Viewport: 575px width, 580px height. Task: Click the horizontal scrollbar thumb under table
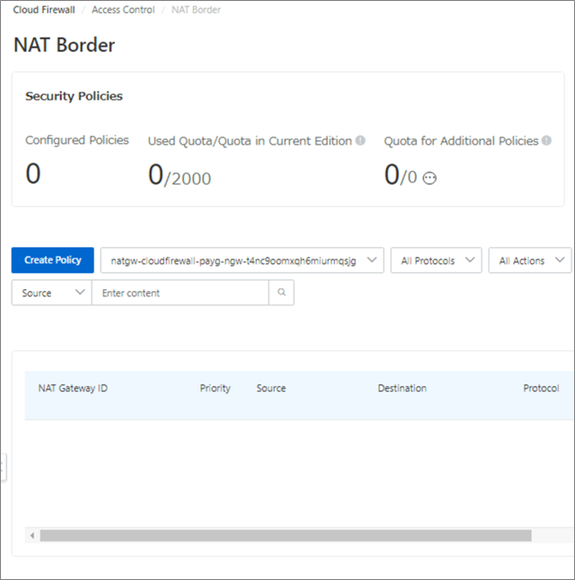(286, 536)
